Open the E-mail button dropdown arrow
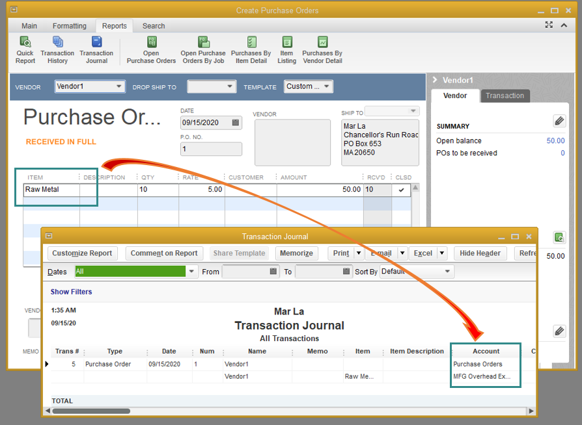The image size is (582, 425). coord(402,253)
